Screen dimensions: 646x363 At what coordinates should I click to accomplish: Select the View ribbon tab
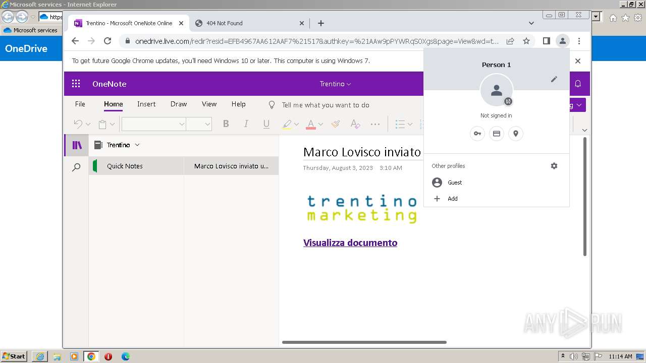point(209,104)
